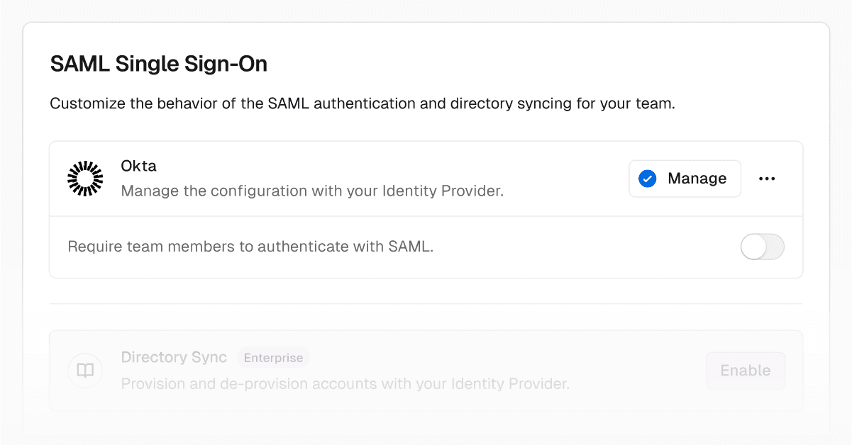Image resolution: width=852 pixels, height=445 pixels.
Task: Open the three-dot more options menu
Action: (x=767, y=179)
